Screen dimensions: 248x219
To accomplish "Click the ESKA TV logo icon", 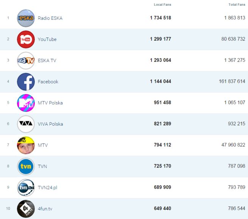I will coord(26,60).
